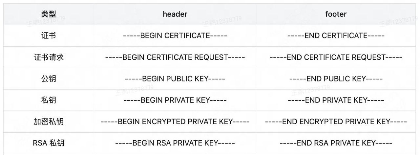This screenshot has width=420, height=155.
Task: Click the footer column heading
Action: tap(336, 14)
